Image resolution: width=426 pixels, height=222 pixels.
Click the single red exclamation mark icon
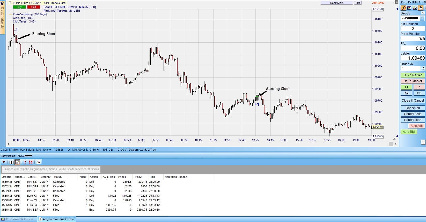tap(25, 162)
